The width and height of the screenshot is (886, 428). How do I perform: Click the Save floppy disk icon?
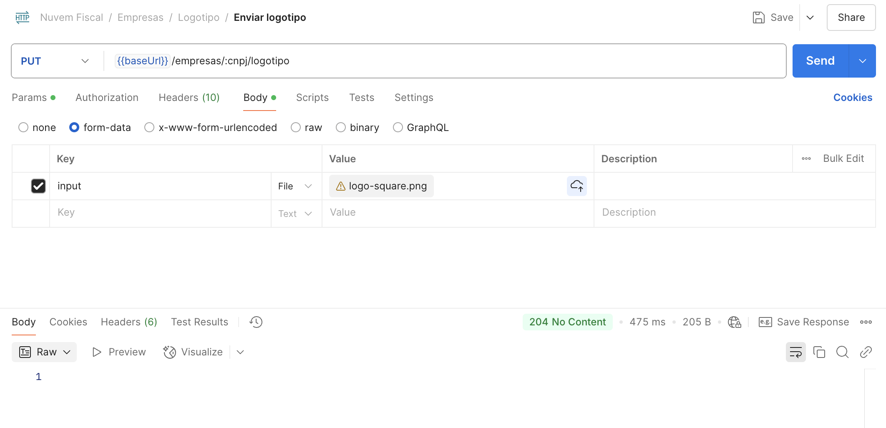click(x=758, y=18)
